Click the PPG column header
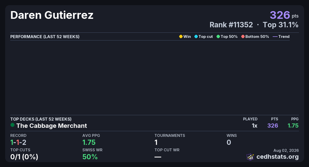Screen dimensions: 309x167 [x=295, y=119]
